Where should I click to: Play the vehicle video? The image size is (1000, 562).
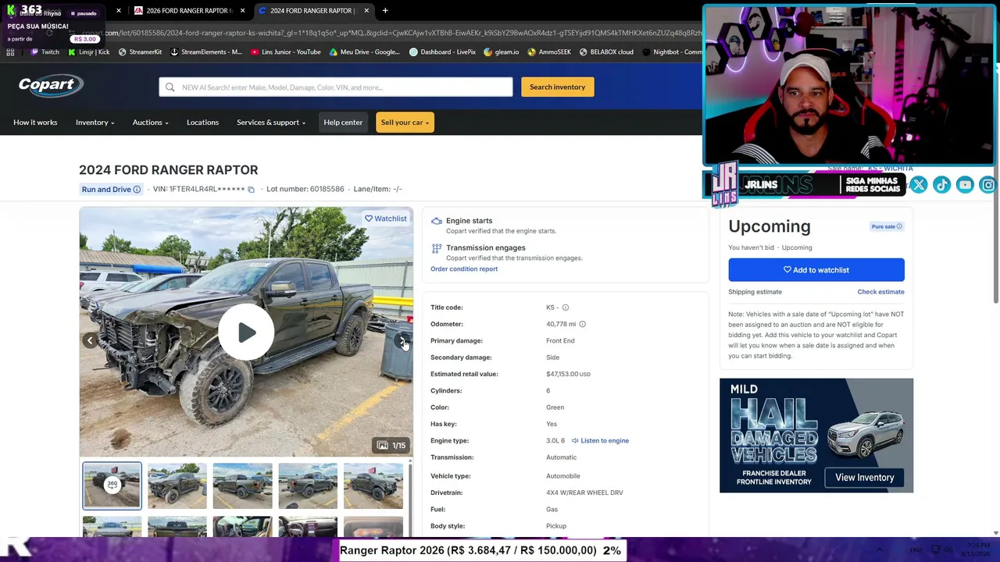(246, 333)
